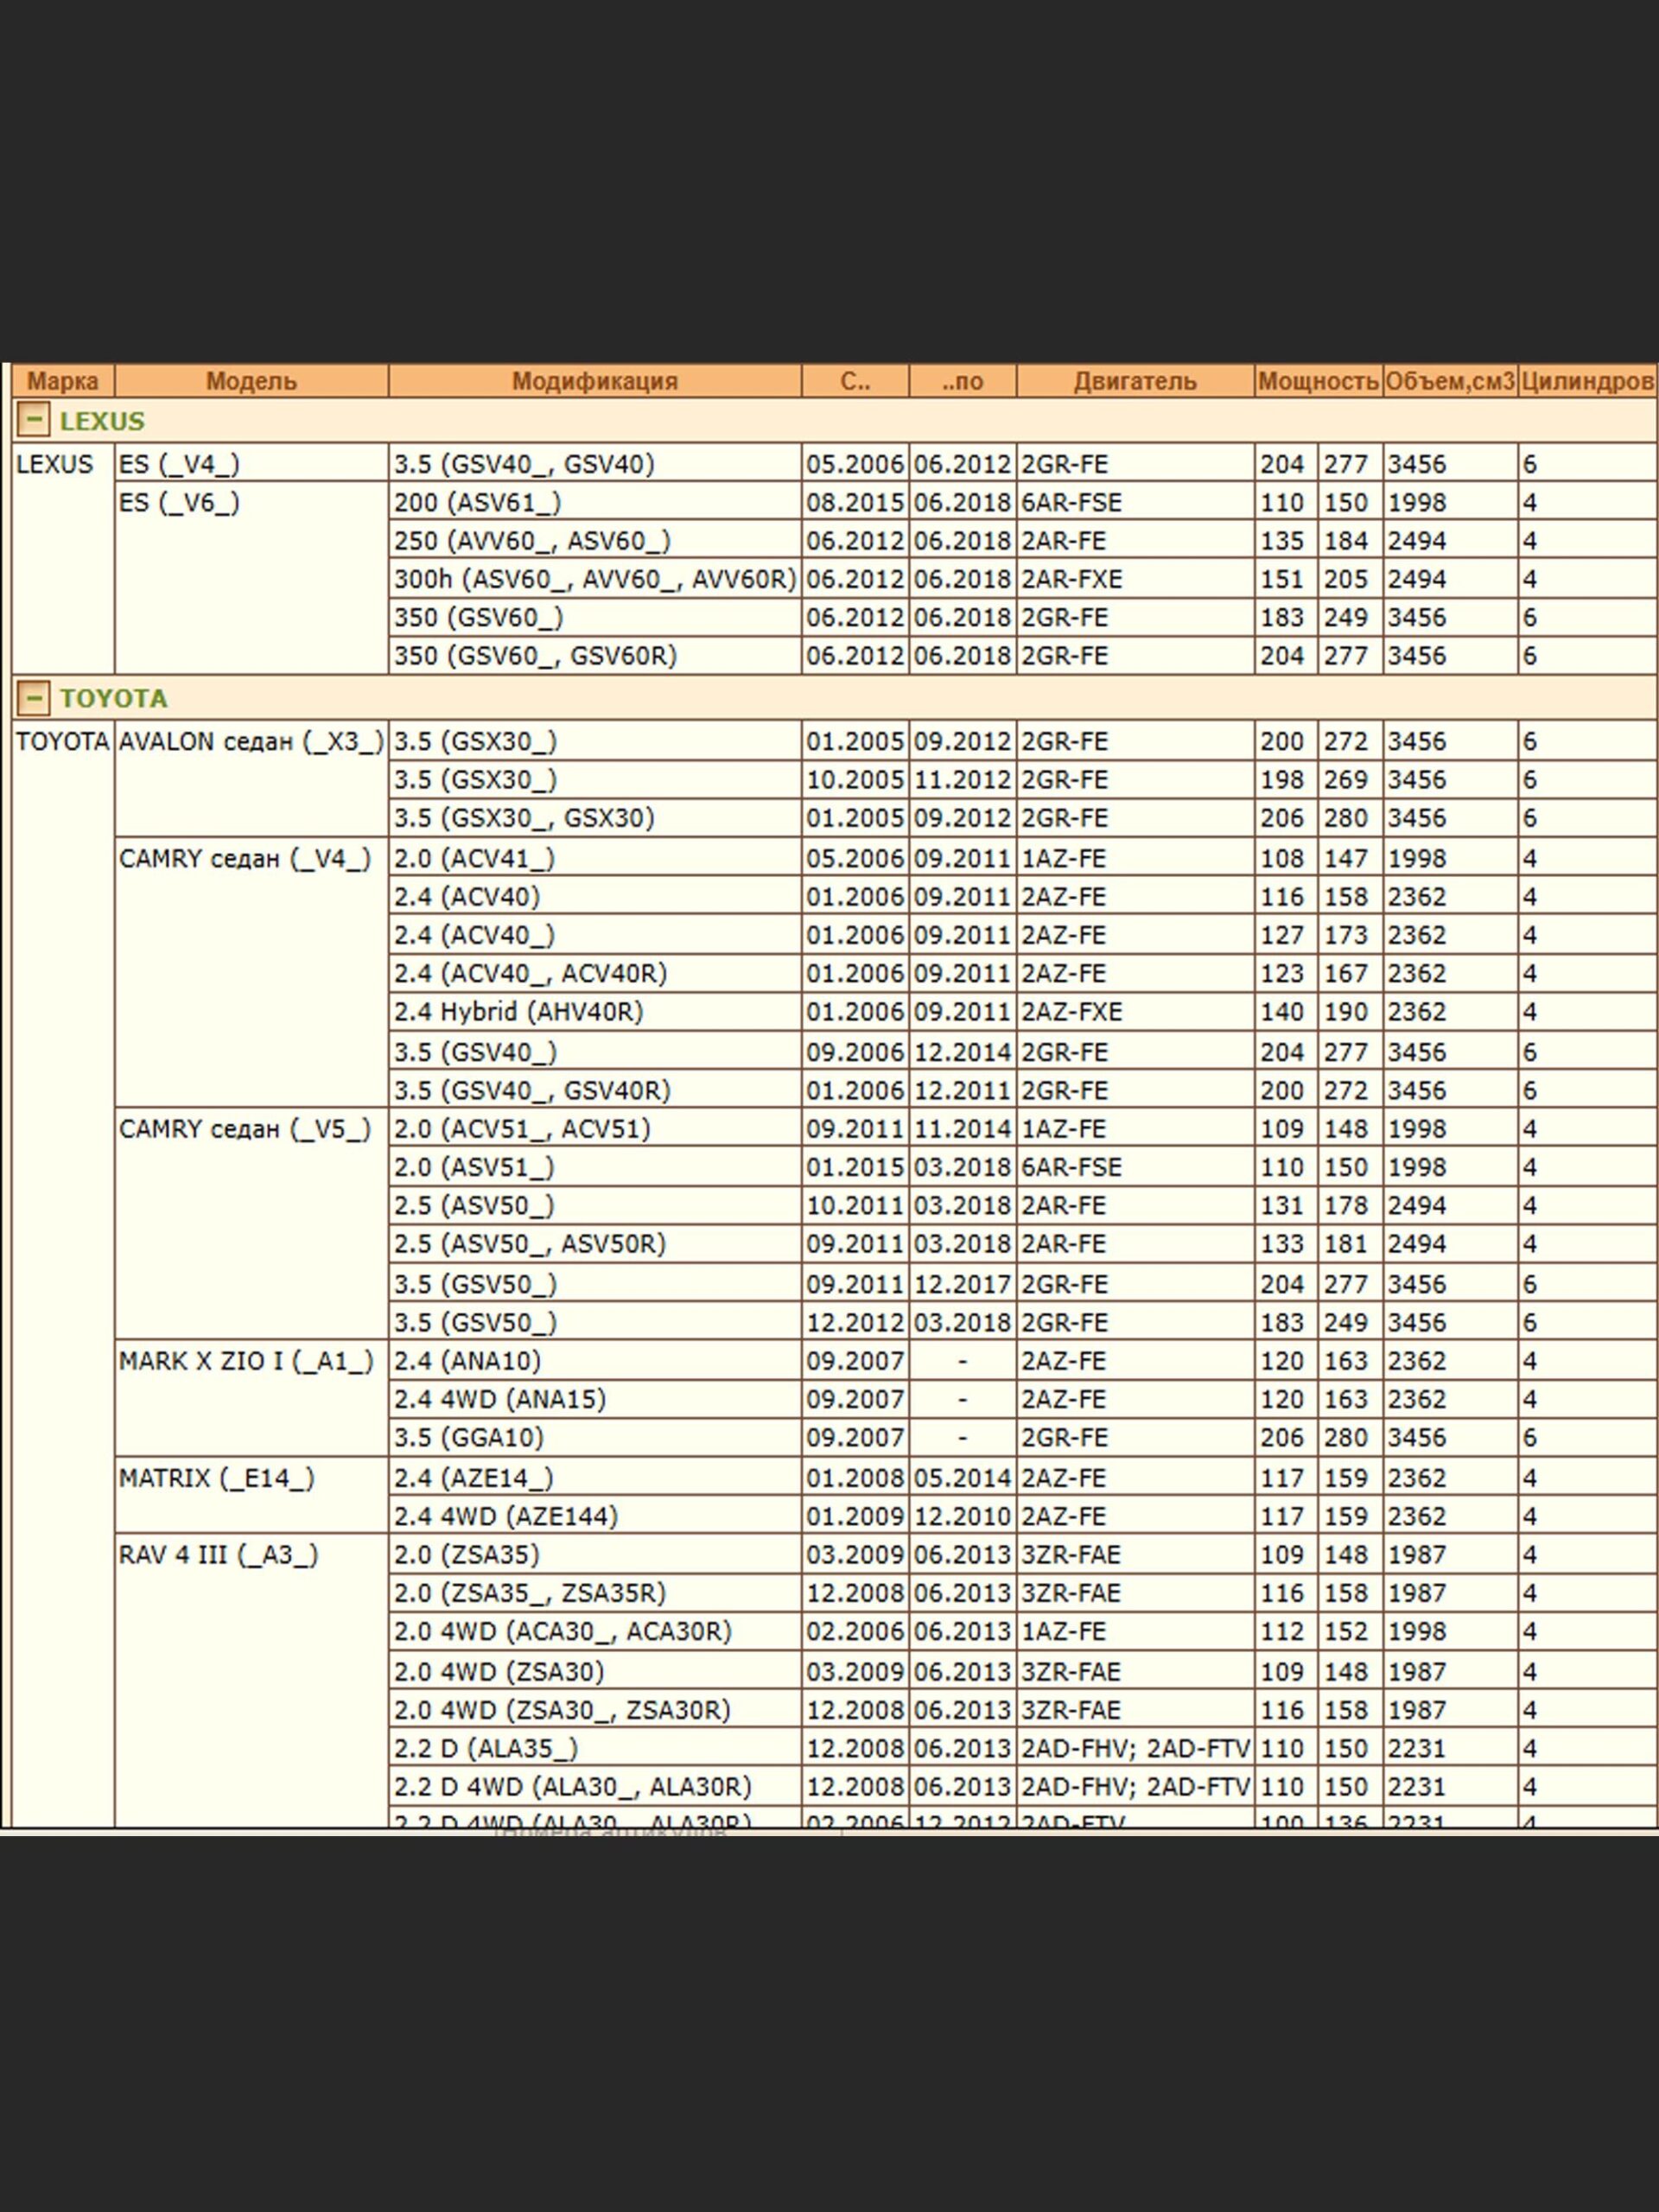Click the Двигатель column header
Image resolution: width=1659 pixels, height=2212 pixels.
coord(1135,381)
